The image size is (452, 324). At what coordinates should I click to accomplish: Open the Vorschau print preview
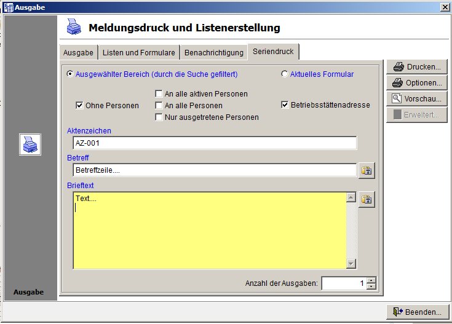click(417, 99)
